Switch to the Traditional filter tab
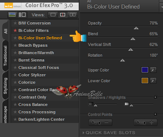 pyautogui.click(x=5, y=56)
